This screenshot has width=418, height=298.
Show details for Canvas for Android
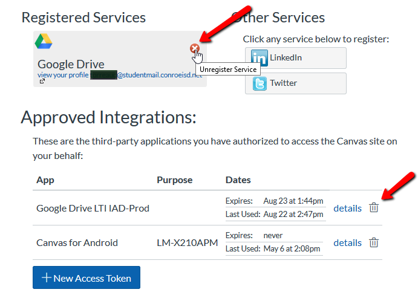point(347,242)
